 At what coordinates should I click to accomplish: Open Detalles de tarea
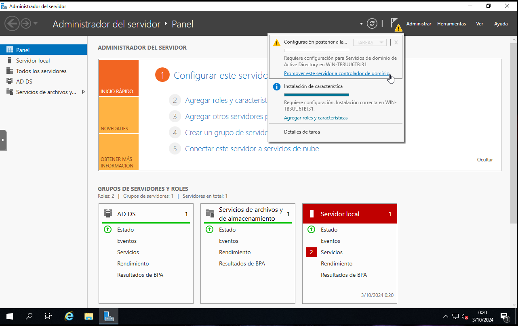302,132
